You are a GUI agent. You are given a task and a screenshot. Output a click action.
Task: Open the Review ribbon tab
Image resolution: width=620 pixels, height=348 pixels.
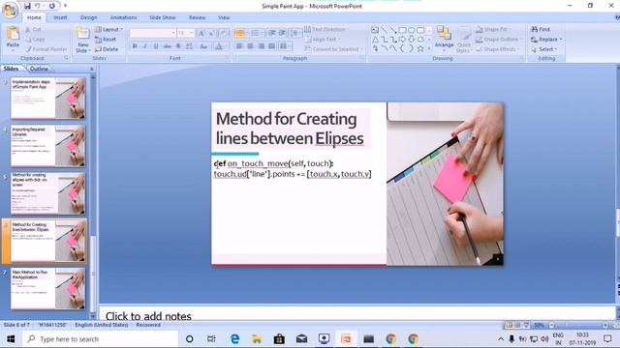pos(198,17)
